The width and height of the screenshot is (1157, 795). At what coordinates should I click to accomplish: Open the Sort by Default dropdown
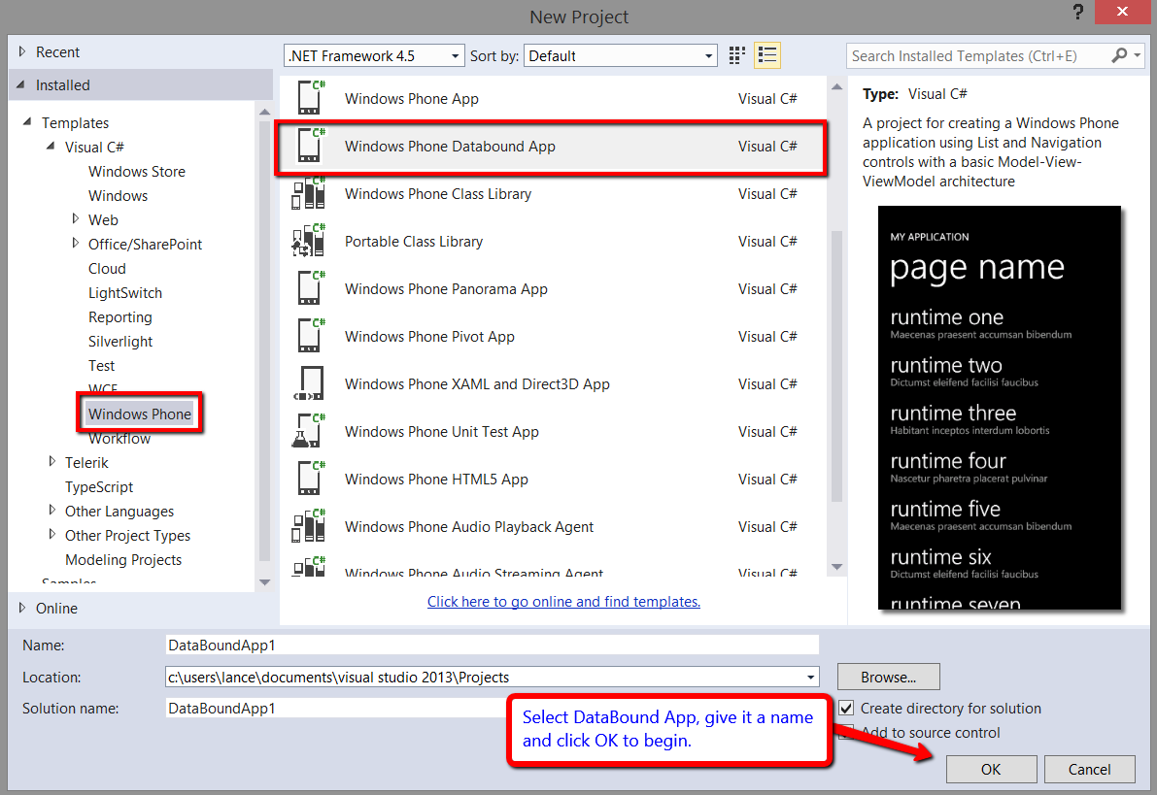(x=620, y=56)
